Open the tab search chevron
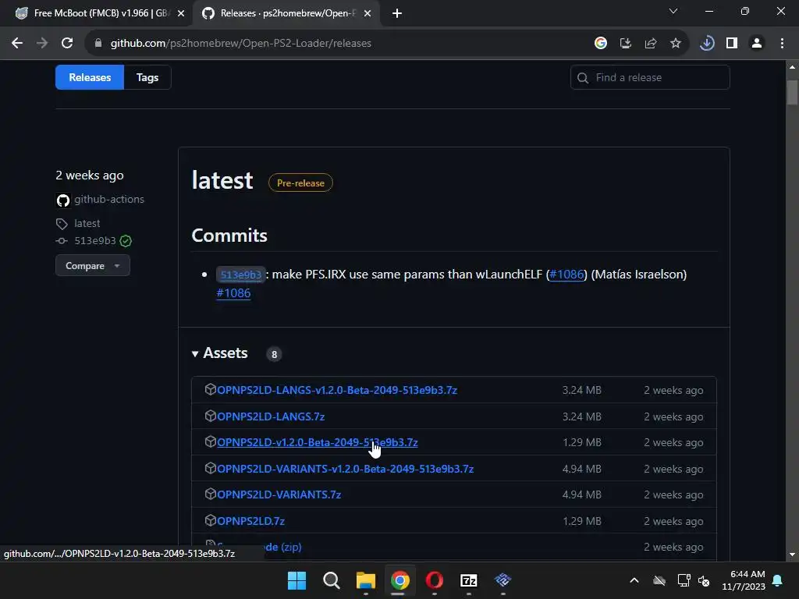 (673, 11)
